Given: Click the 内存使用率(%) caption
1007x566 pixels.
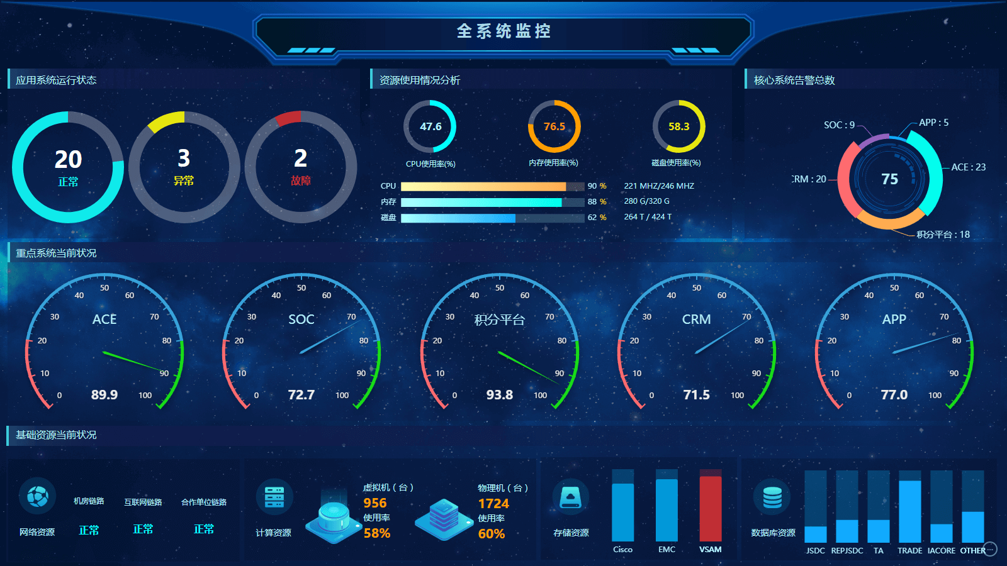Looking at the screenshot, I should point(554,163).
